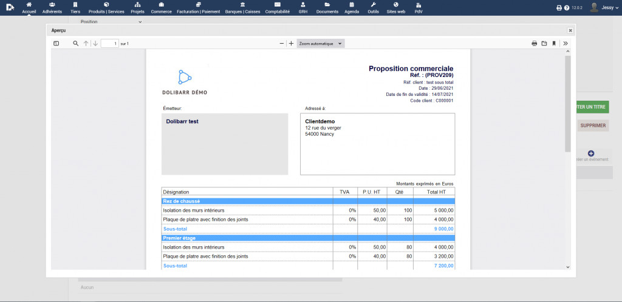Open the Zoom automatique dropdown
This screenshot has height=302, width=622.
(x=321, y=44)
